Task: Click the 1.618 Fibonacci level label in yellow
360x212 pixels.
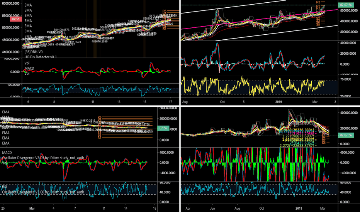Action: [x=298, y=140]
